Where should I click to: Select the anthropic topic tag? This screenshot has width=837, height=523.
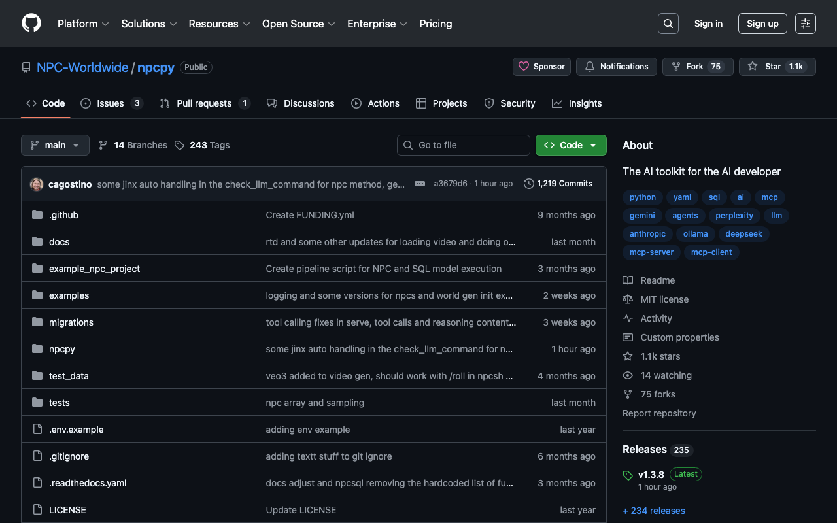(647, 234)
